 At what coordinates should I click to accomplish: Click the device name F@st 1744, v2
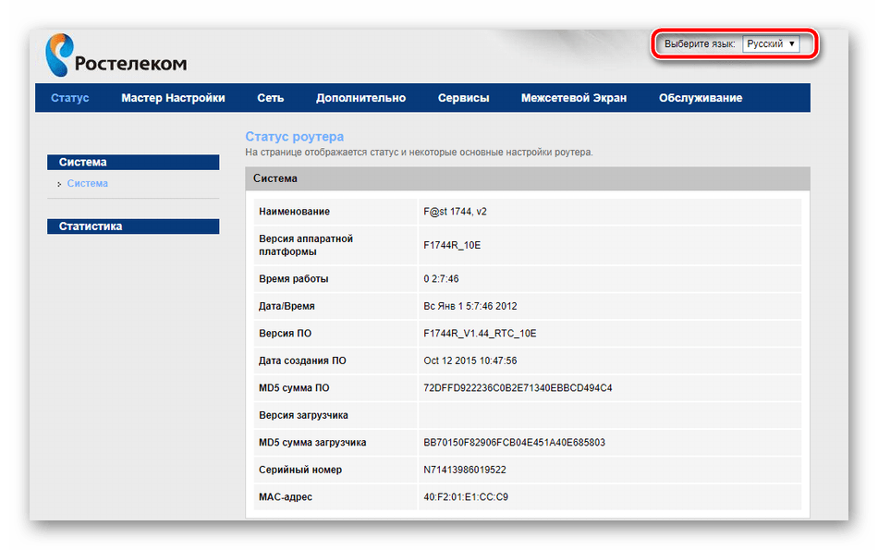455,212
